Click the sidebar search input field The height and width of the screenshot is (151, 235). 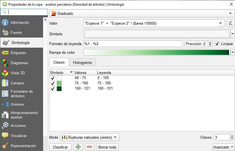coord(24,12)
